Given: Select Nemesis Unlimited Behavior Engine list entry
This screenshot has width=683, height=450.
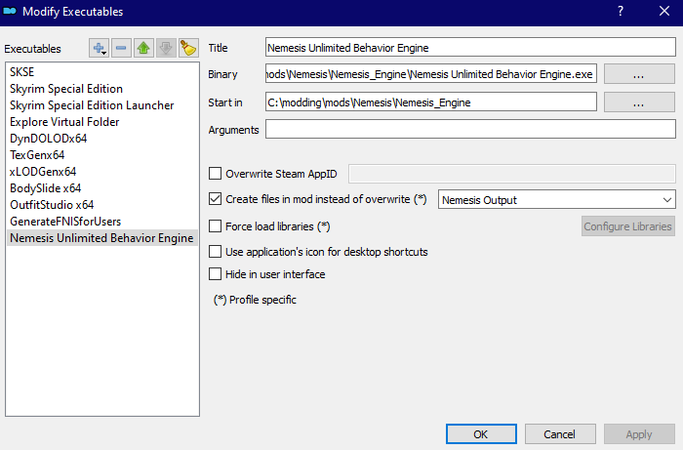Looking at the screenshot, I should pos(101,238).
